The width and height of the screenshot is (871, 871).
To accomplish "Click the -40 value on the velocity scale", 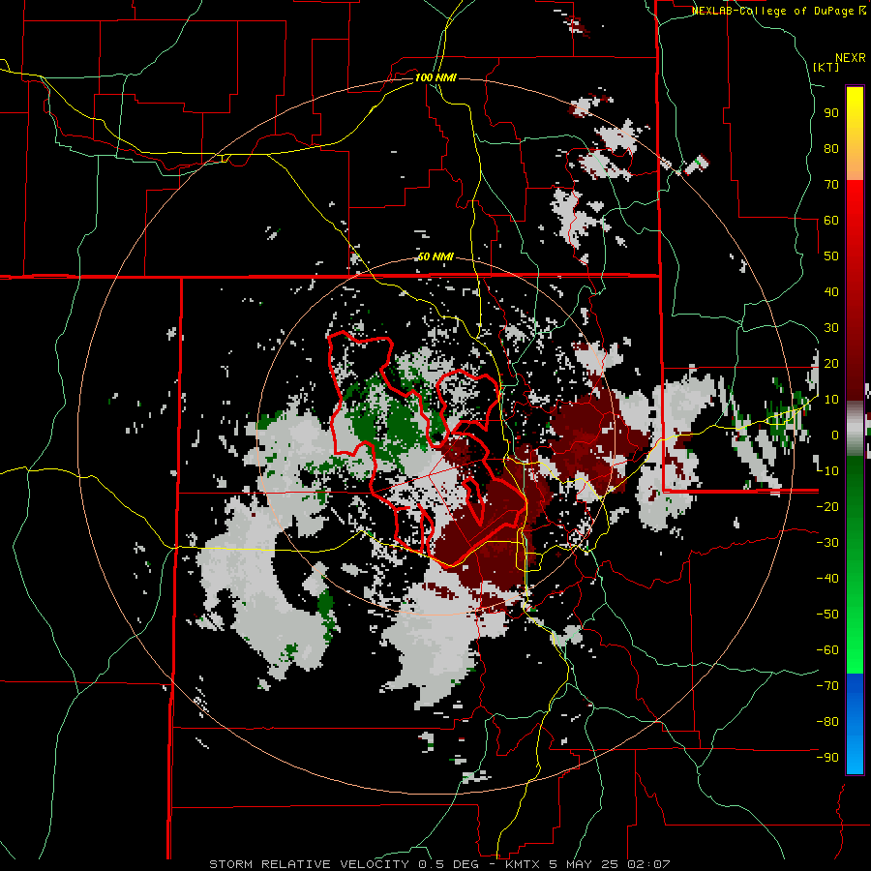I will pos(827,579).
